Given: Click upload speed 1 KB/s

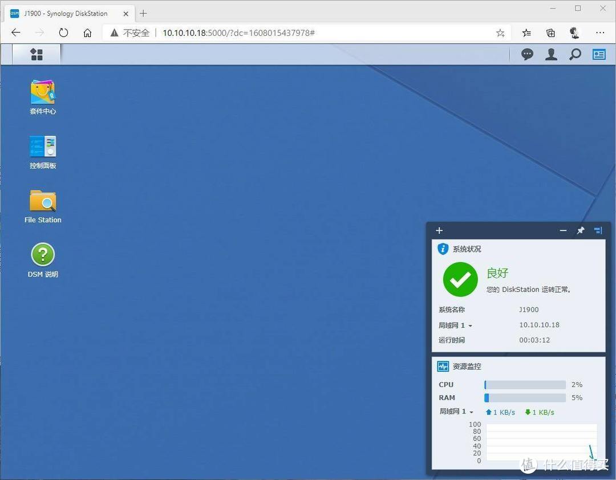Looking at the screenshot, I should pyautogui.click(x=501, y=412).
